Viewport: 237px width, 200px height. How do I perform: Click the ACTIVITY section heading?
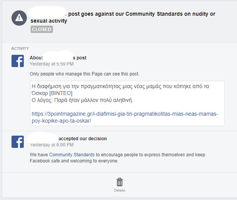[20, 49]
